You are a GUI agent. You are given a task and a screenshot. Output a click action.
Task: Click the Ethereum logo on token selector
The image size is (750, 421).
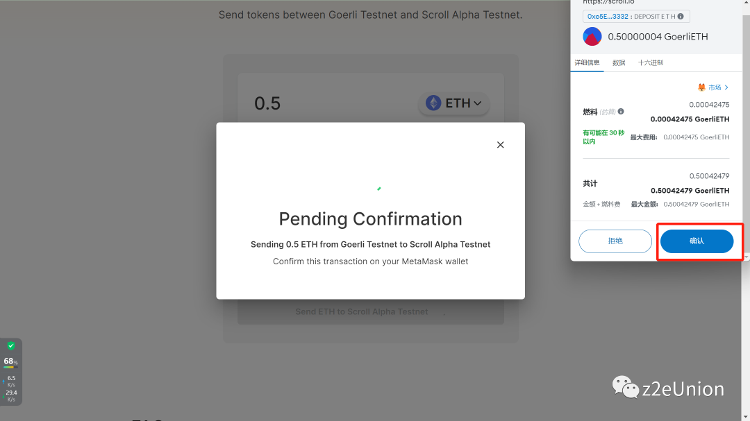pos(433,103)
